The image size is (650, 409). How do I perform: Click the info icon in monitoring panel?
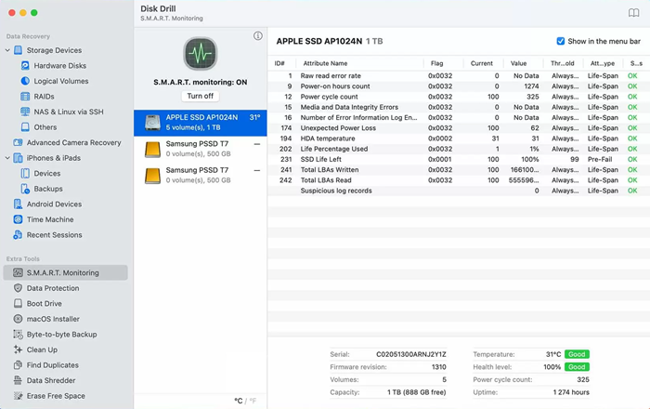258,36
